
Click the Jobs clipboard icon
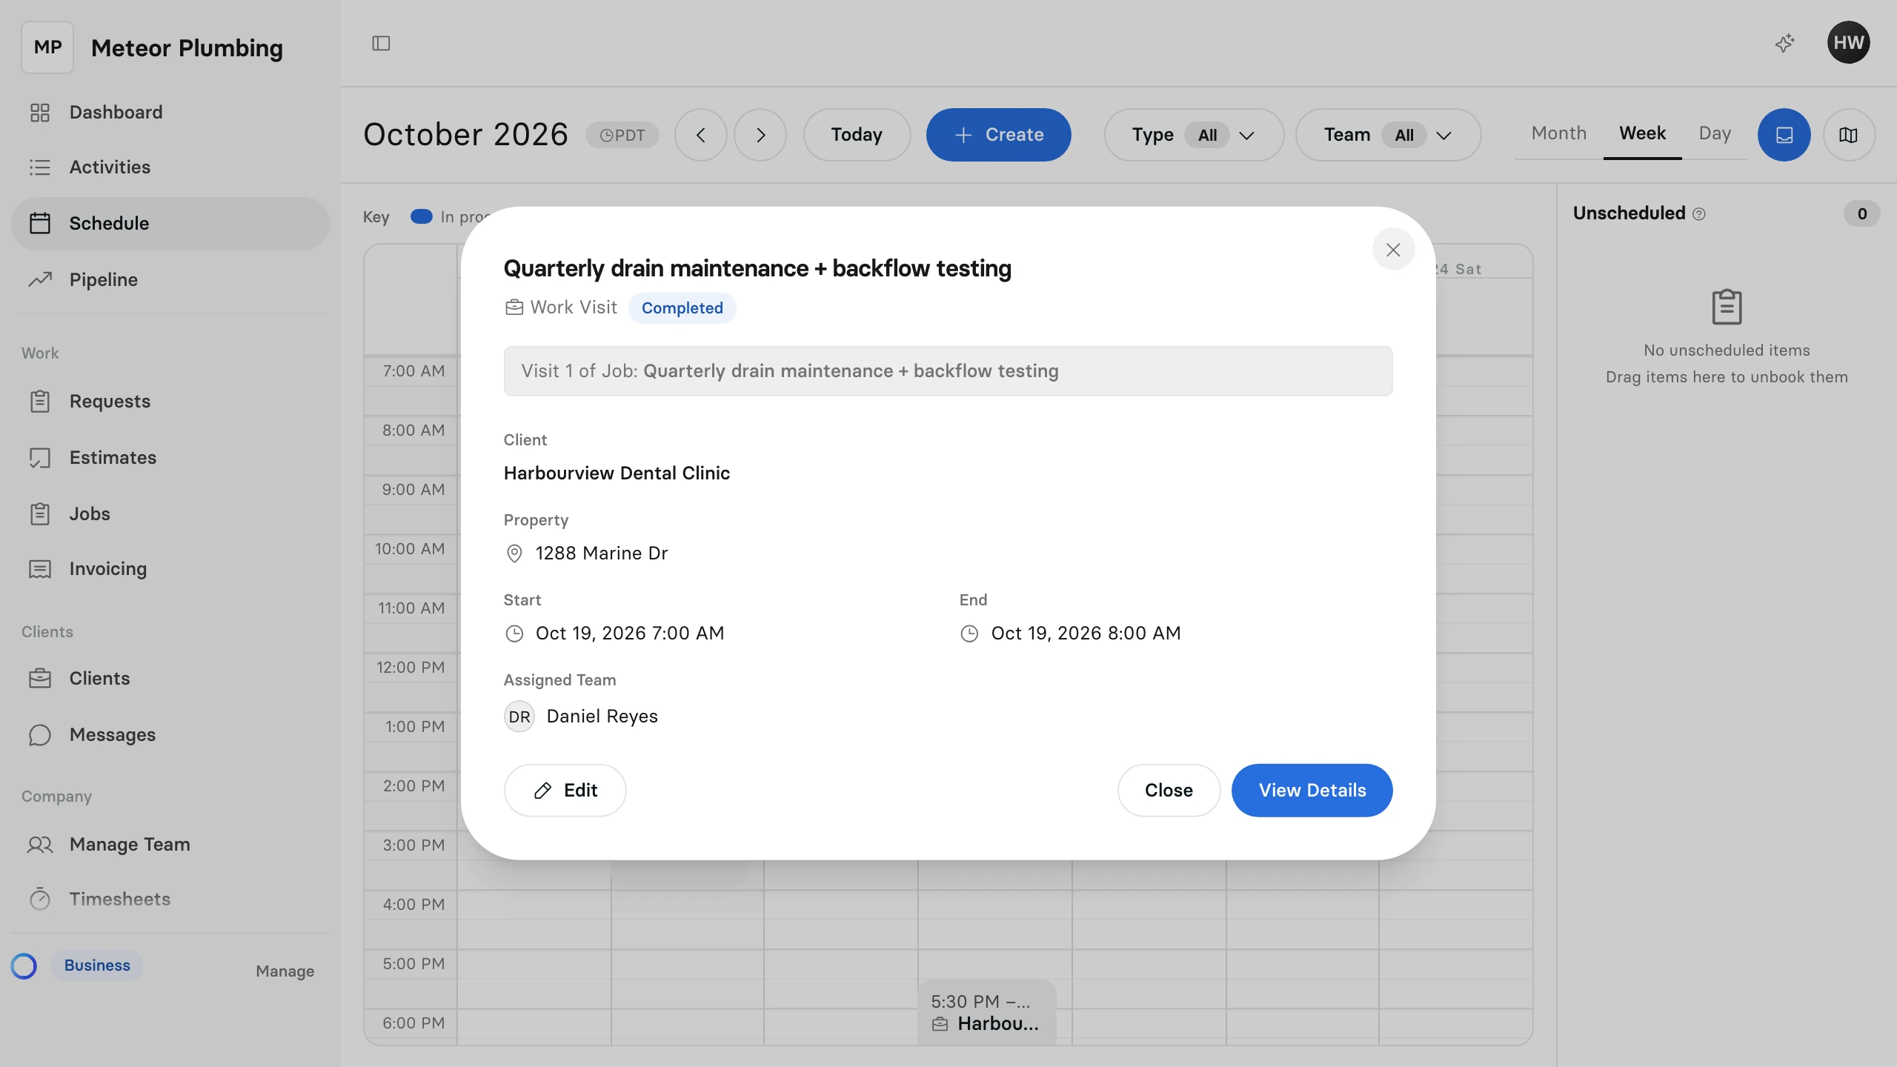tap(40, 513)
